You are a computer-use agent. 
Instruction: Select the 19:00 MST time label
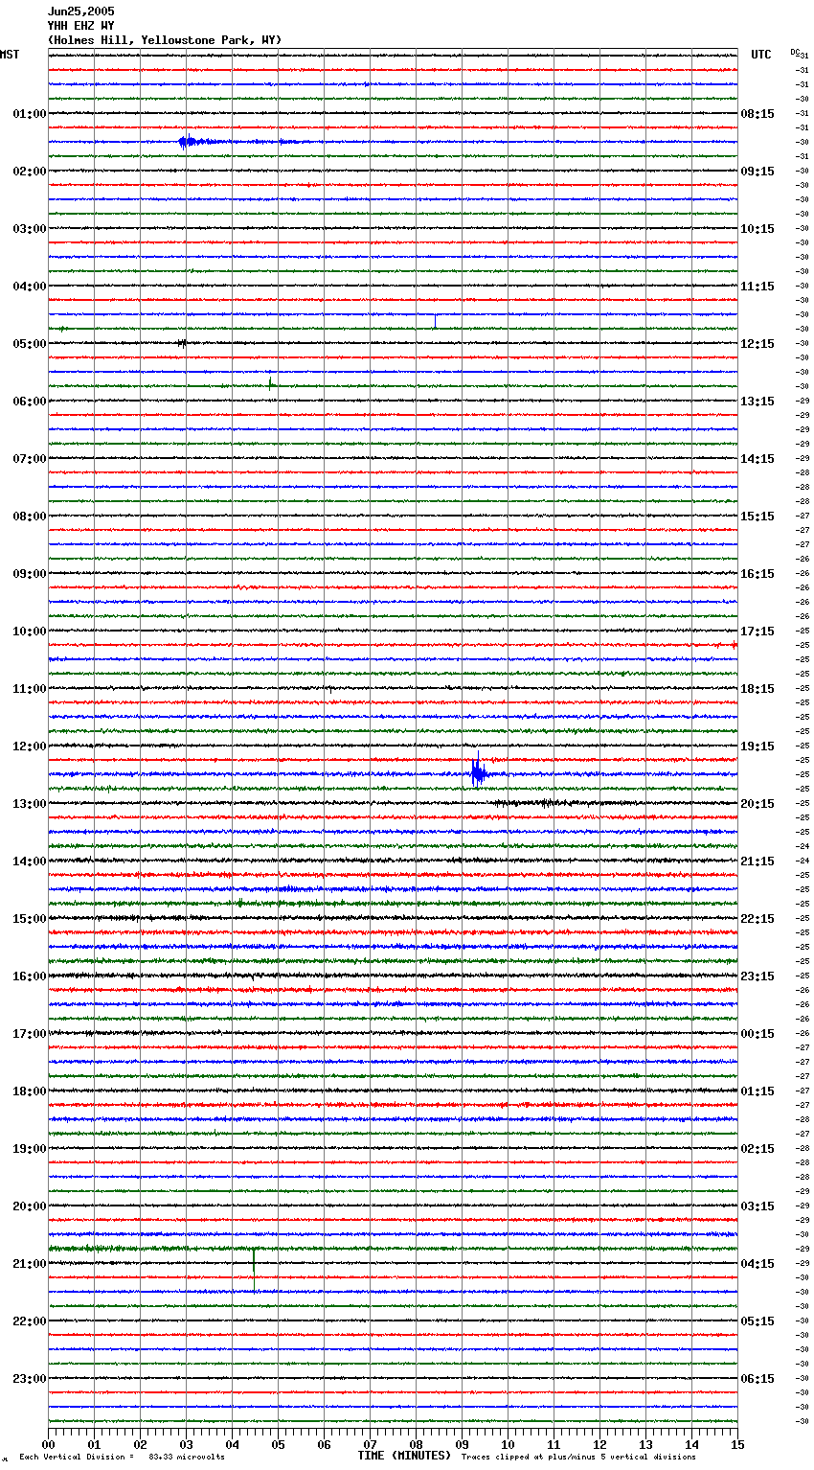[30, 1149]
